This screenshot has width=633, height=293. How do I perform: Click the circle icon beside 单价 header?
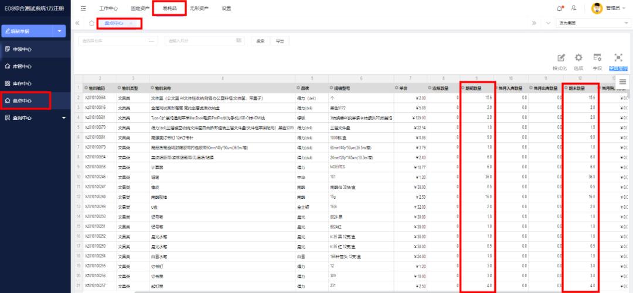tap(397, 88)
